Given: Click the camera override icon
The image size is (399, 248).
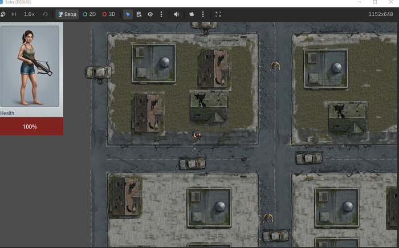Looking at the screenshot, I should pos(192,14).
